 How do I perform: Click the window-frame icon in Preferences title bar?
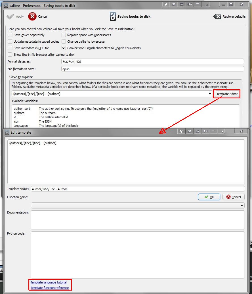click(x=174, y=4)
